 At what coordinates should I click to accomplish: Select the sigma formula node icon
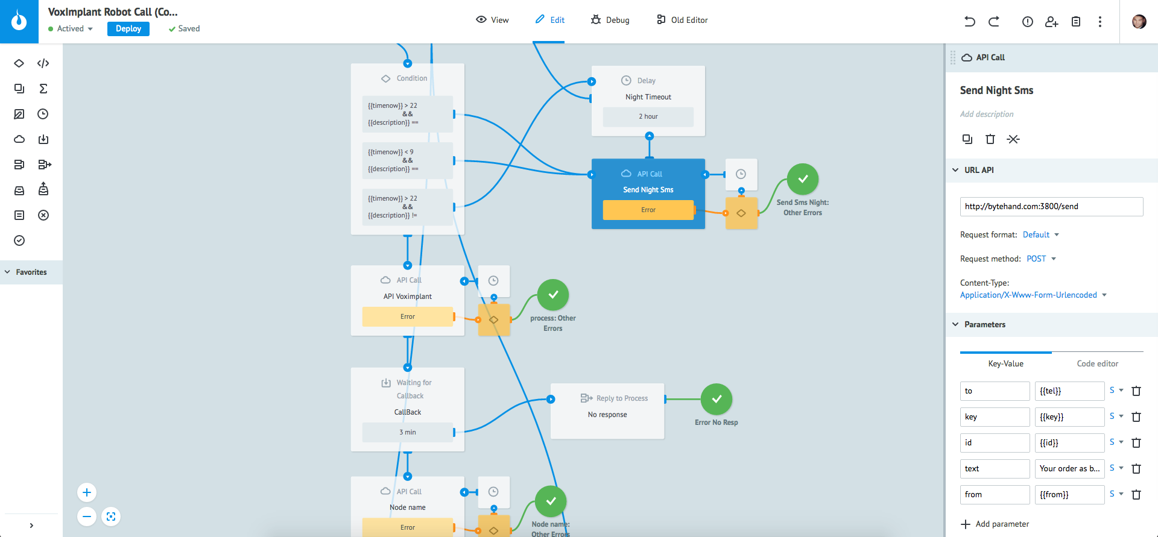pos(43,89)
